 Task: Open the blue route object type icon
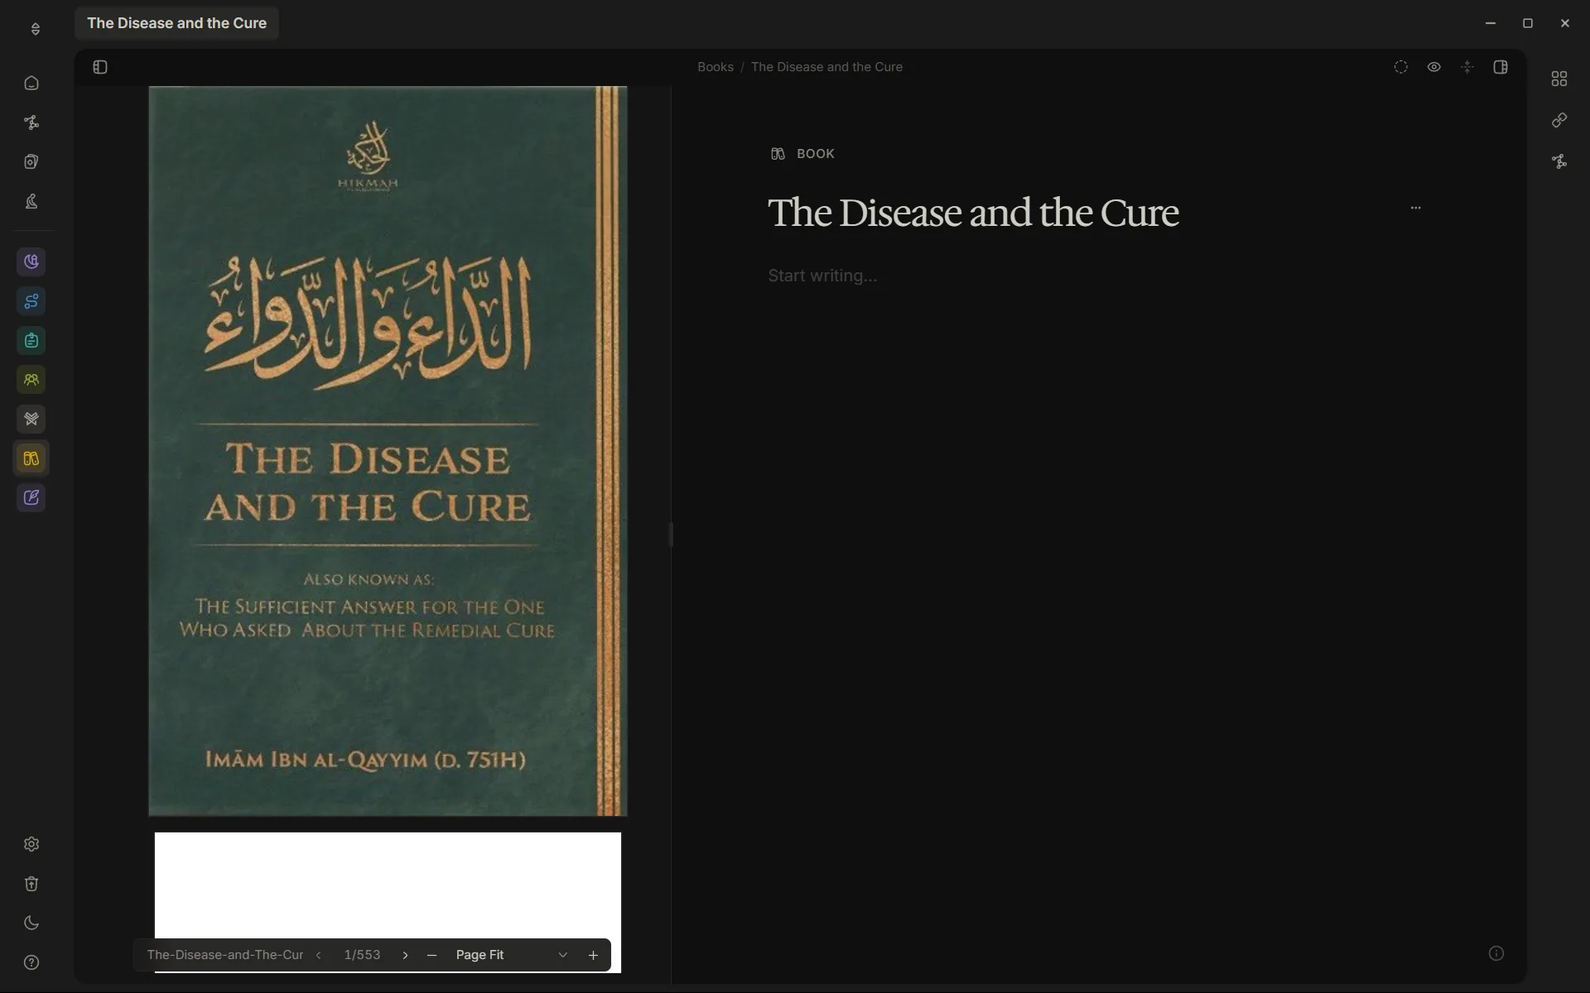[x=31, y=301]
